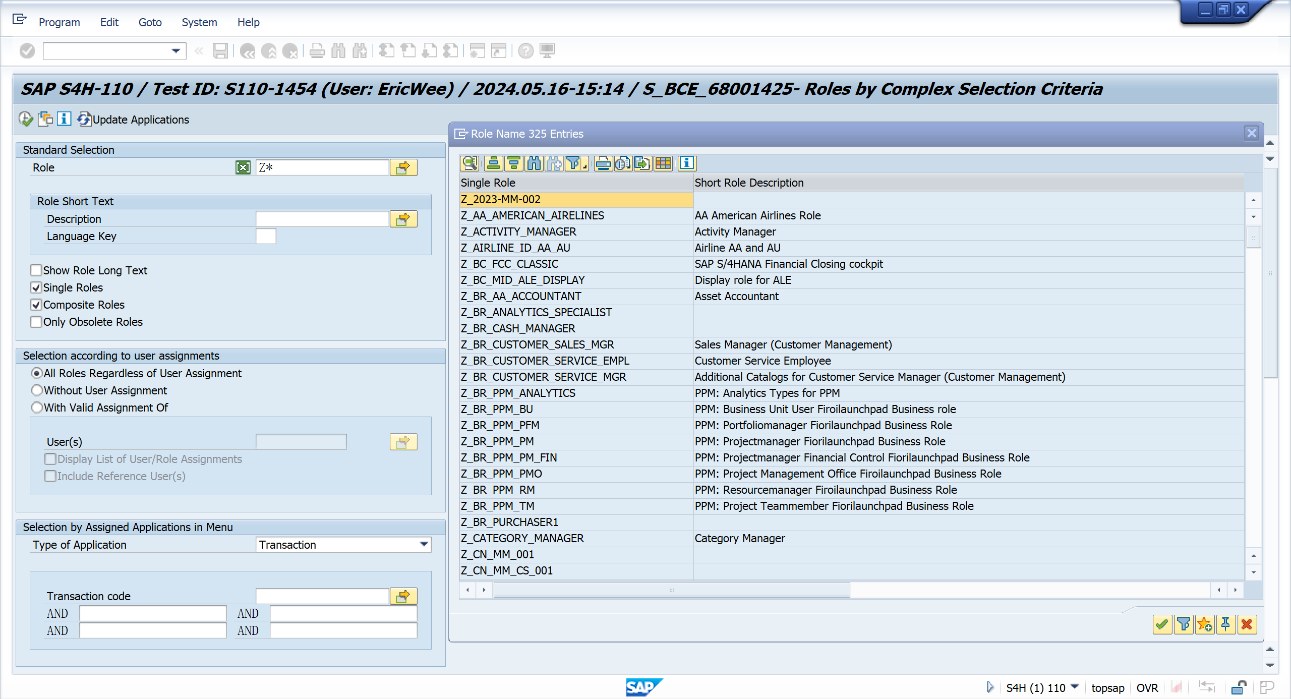The height and width of the screenshot is (699, 1291).
Task: Click the red X cancel icon in popup
Action: click(1247, 624)
